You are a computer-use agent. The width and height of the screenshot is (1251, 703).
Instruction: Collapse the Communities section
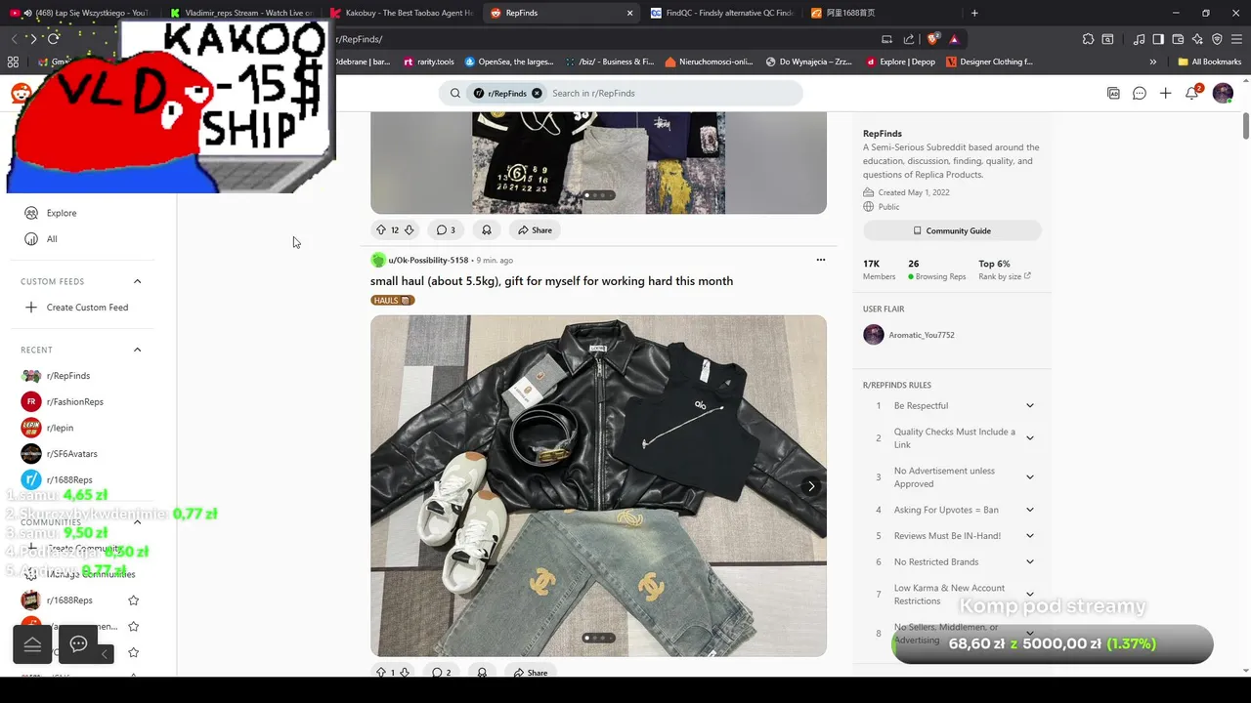tap(137, 522)
